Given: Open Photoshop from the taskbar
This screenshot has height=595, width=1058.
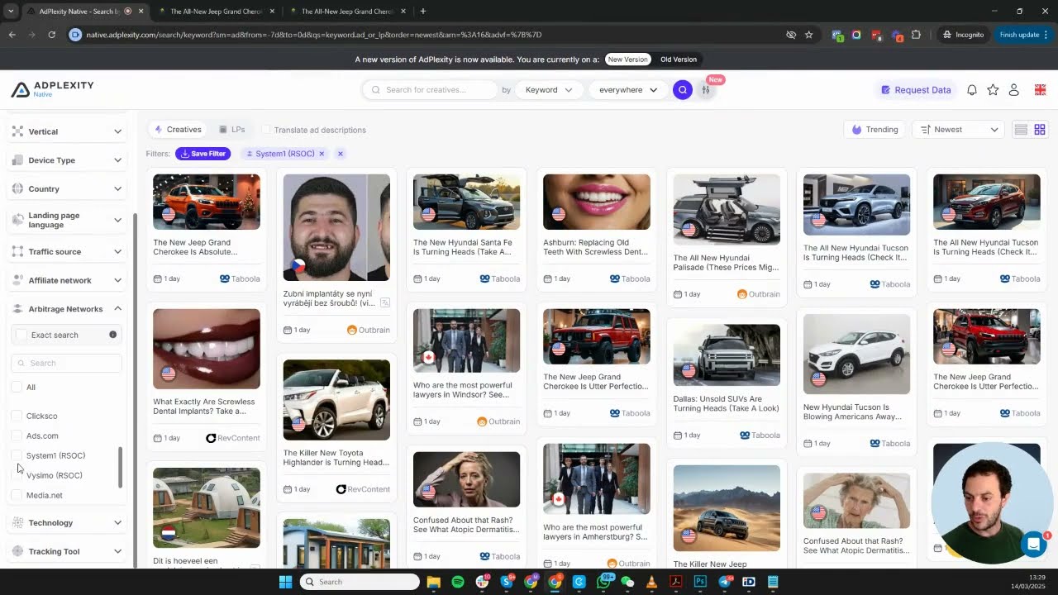Looking at the screenshot, I should click(700, 582).
